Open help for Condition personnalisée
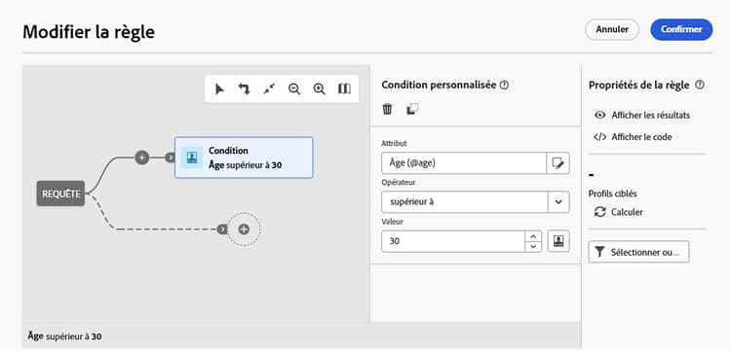The height and width of the screenshot is (351, 731). [504, 86]
